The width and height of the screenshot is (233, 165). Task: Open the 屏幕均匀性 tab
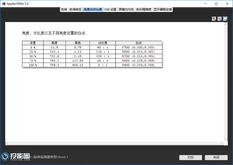[126, 9]
